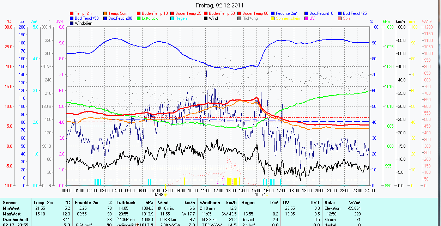441x226 pixels.
Task: Click the orange Temp. 5cm legend square
Action: click(105, 13)
